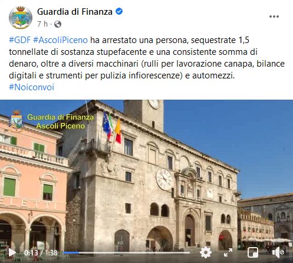Screen dimensions: 293x263
Task: Open the #GDF hashtag
Action: [x=20, y=40]
